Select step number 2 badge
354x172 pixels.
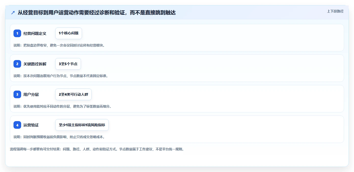point(17,64)
